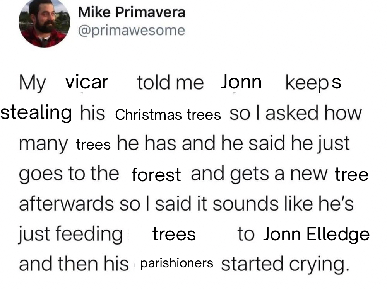Click the phrase "told me" on the first line

[x=170, y=83]
